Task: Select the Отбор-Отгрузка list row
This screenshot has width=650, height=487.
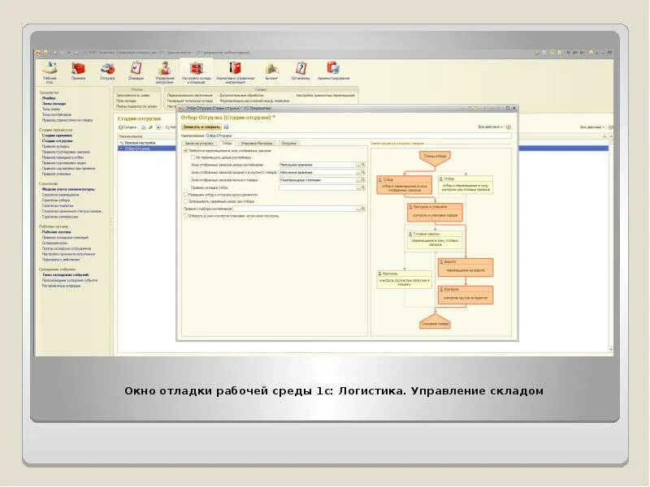Action: (x=147, y=148)
